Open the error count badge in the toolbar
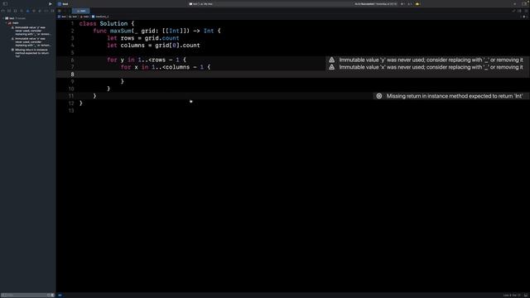Viewport: 530px width, 298px height. [402, 4]
